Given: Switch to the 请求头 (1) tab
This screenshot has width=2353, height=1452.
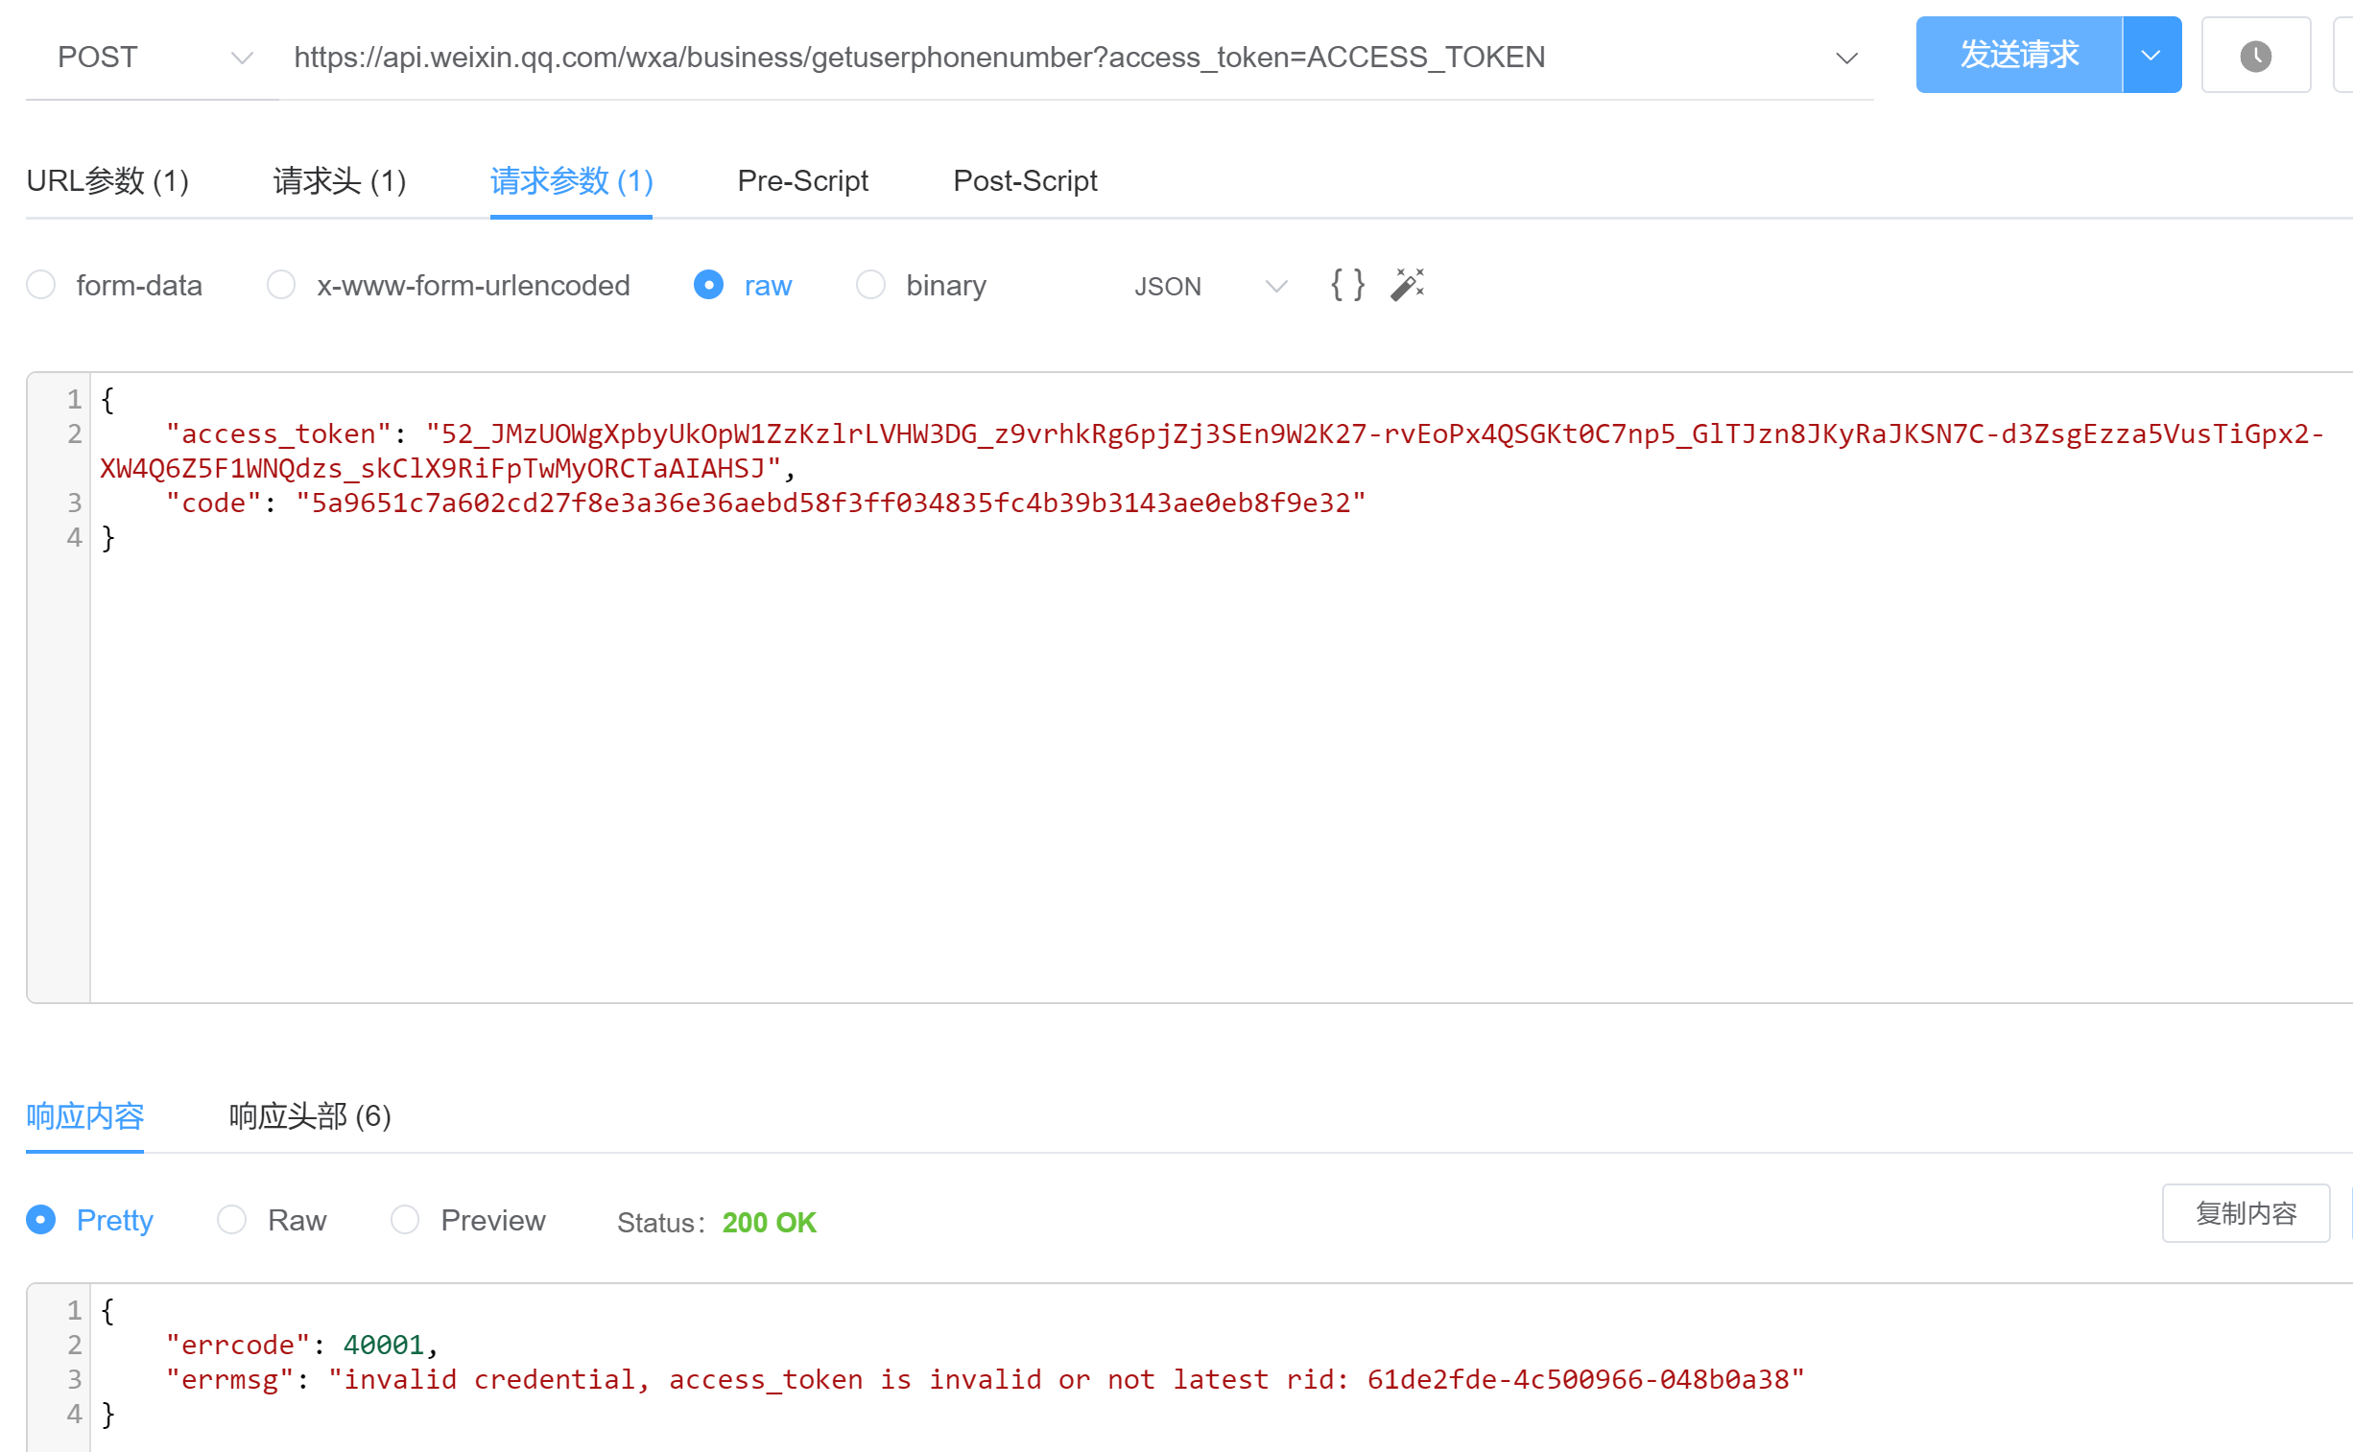Looking at the screenshot, I should coord(339,180).
